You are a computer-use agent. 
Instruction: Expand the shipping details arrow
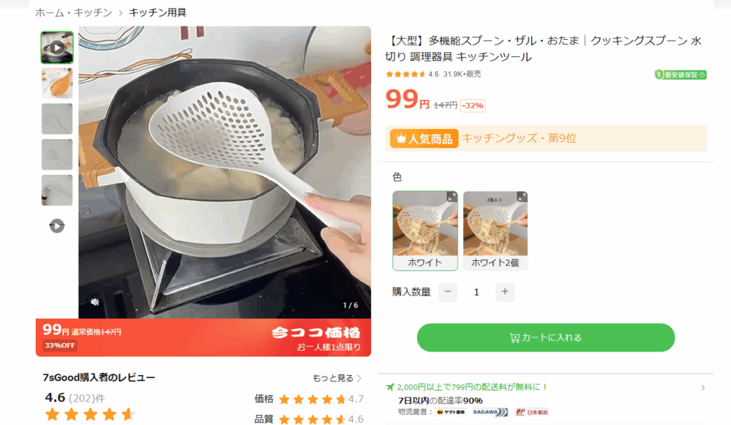702,388
